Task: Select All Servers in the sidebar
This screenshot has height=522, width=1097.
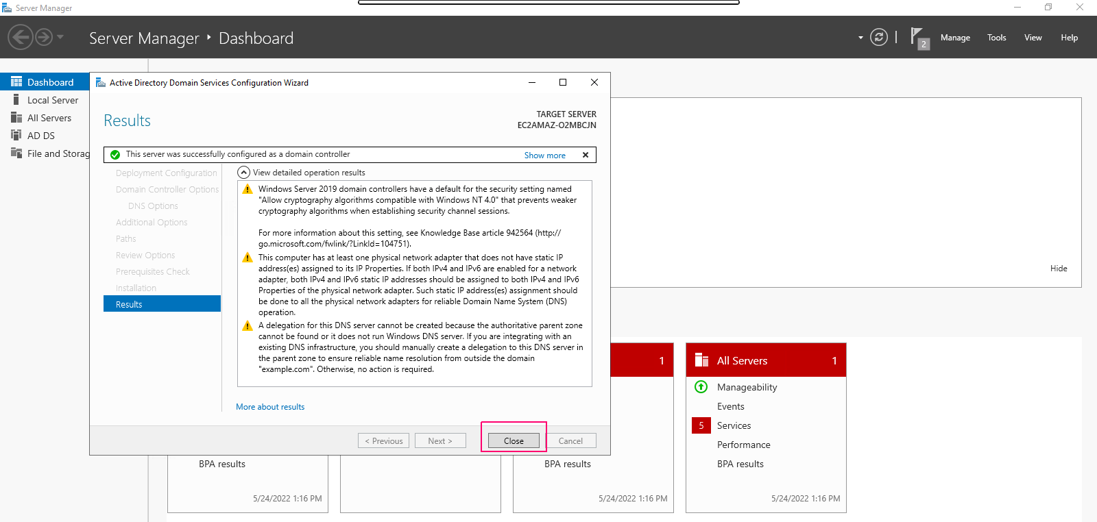Action: tap(49, 118)
